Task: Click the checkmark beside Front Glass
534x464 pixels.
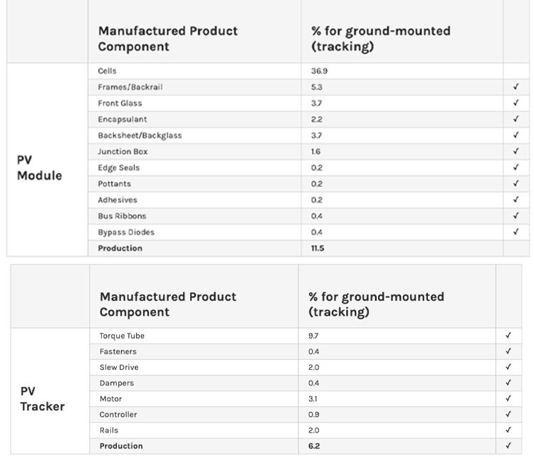Action: pyautogui.click(x=516, y=103)
